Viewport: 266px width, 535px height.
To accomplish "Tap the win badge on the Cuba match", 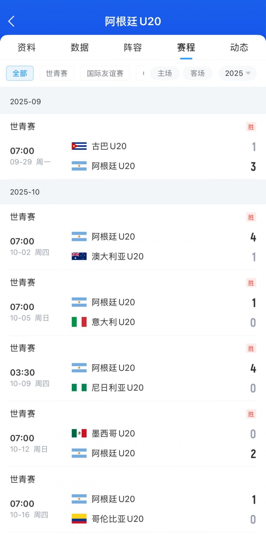I will pos(251,127).
